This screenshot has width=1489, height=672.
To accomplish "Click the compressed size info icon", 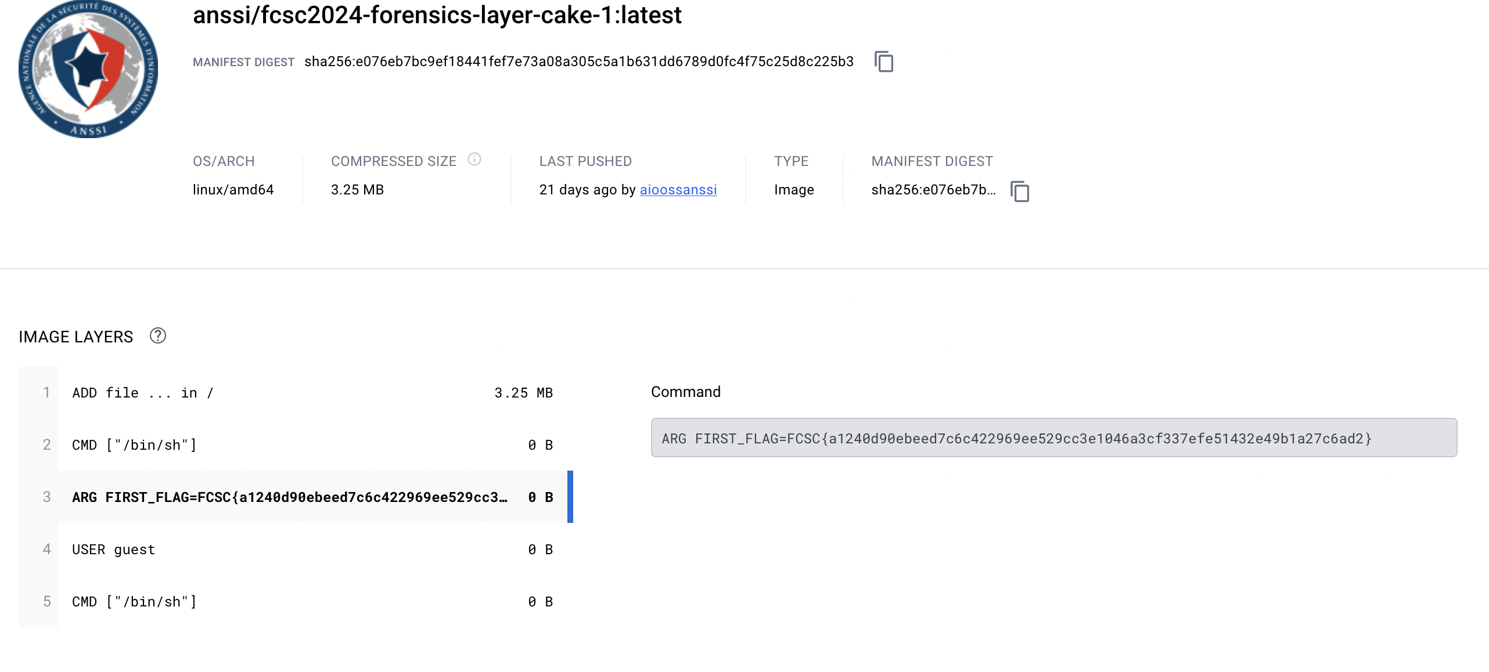I will (x=474, y=160).
